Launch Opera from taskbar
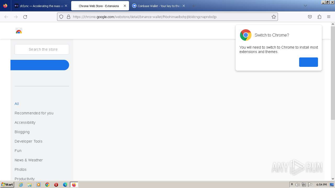 click(56, 185)
